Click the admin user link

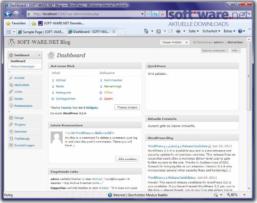coord(218,42)
